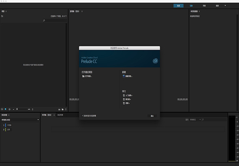This screenshot has width=239, height=166.
Task: Open the 入门指南 learning link
Action: click(x=129, y=95)
